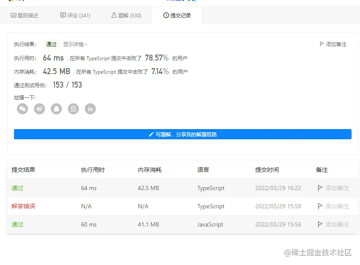This screenshot has width=360, height=265.
Task: Click the 备注 column header
Action: (x=322, y=170)
